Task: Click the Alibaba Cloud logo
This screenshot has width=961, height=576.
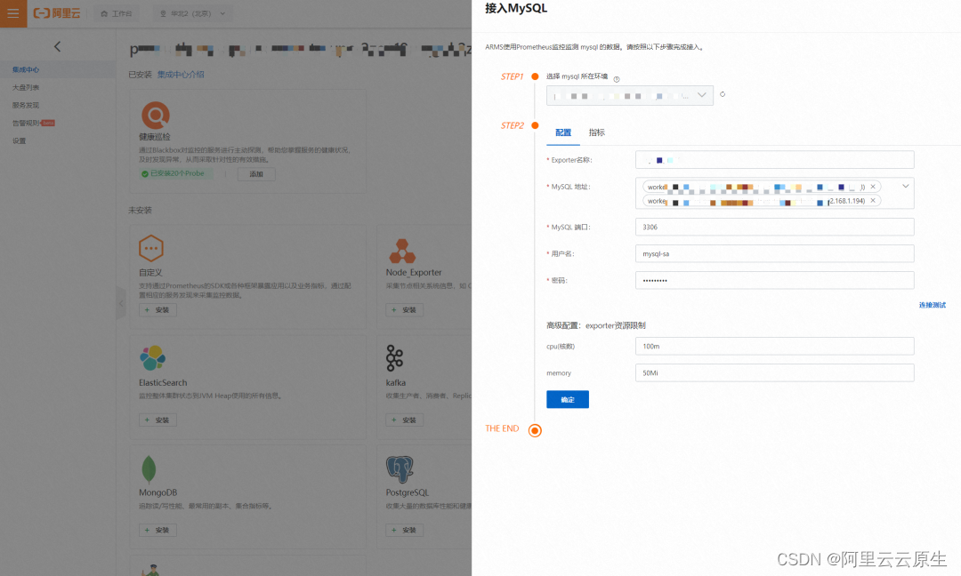Action: pyautogui.click(x=57, y=13)
